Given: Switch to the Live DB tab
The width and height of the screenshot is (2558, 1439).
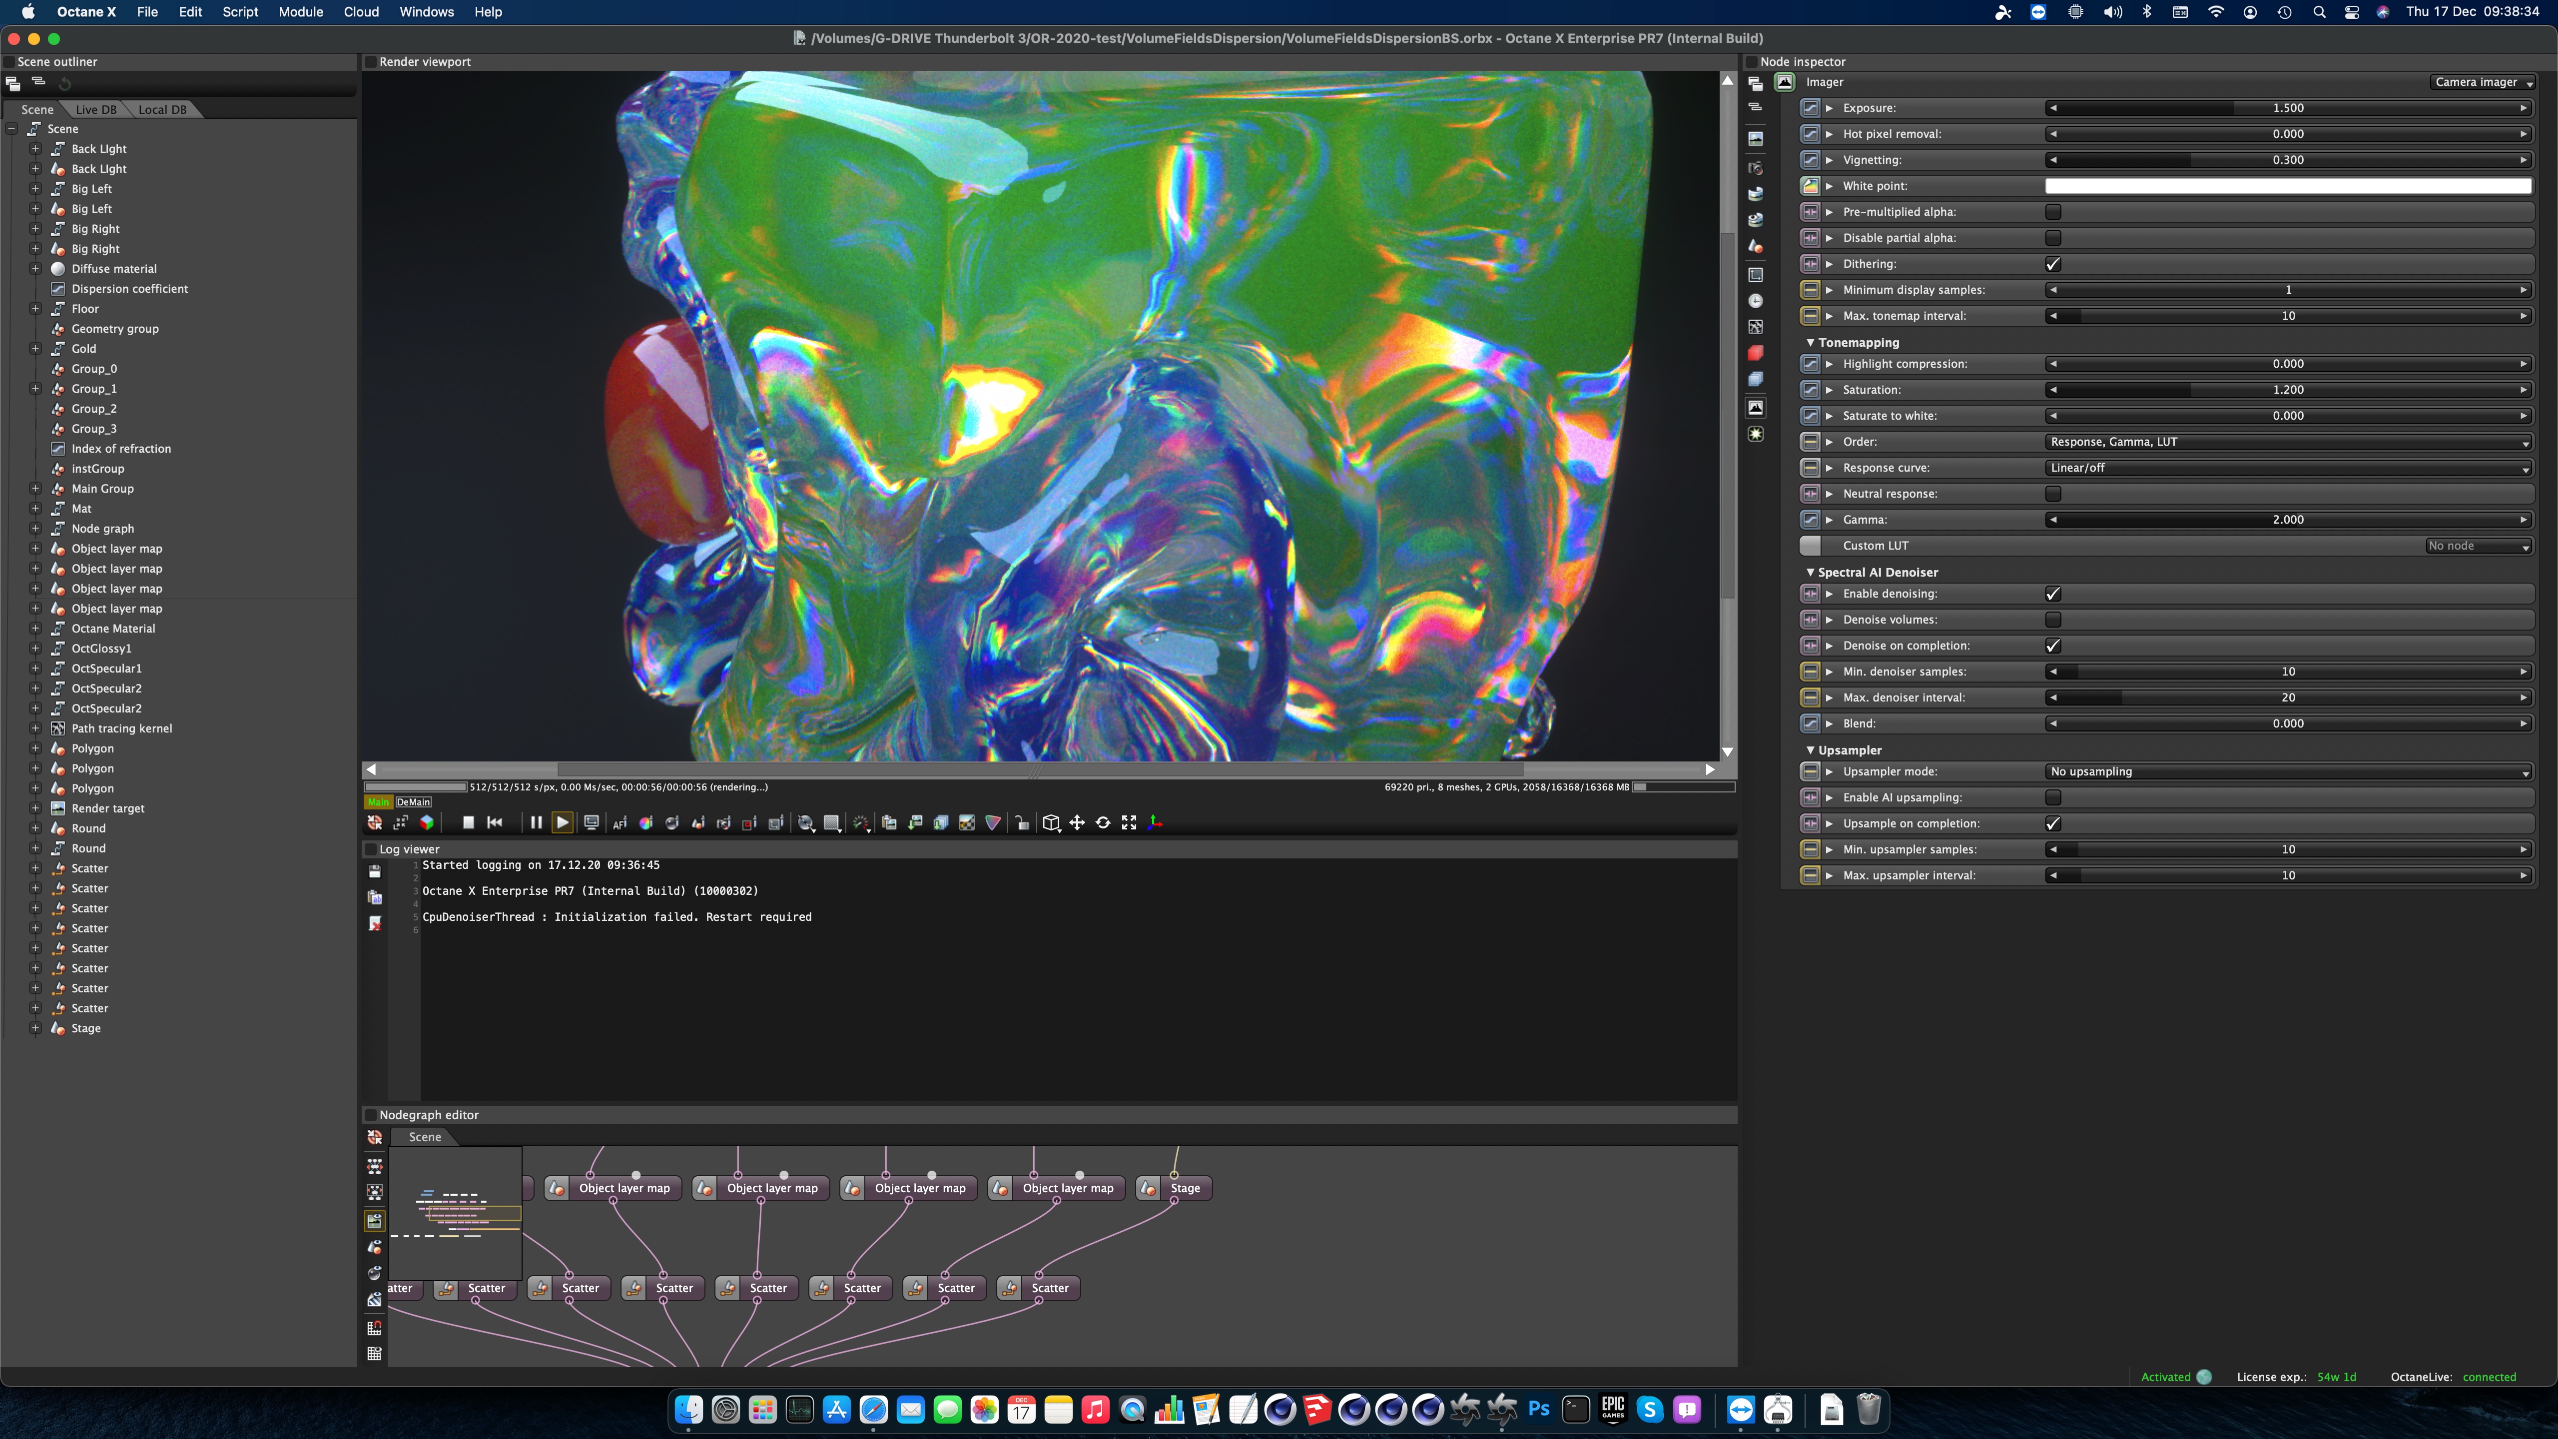Looking at the screenshot, I should 95,109.
